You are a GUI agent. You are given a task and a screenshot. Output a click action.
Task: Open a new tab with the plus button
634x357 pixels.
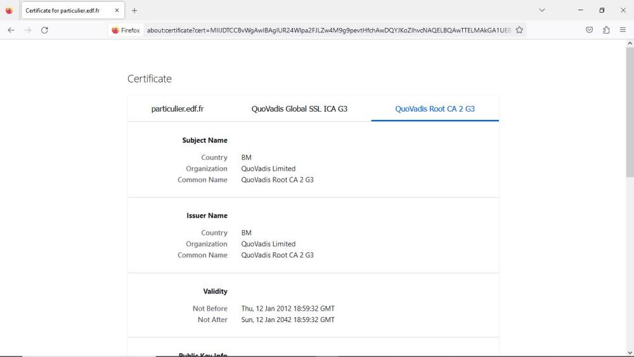pos(134,11)
